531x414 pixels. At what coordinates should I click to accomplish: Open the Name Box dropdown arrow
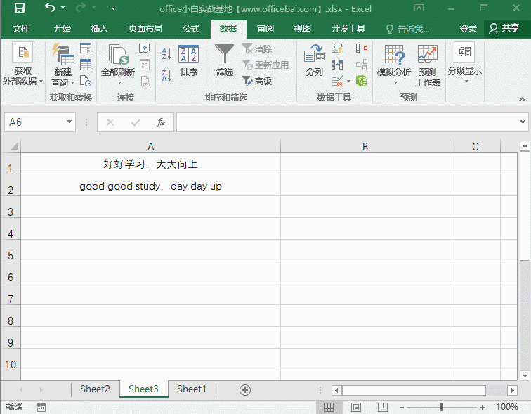click(69, 122)
